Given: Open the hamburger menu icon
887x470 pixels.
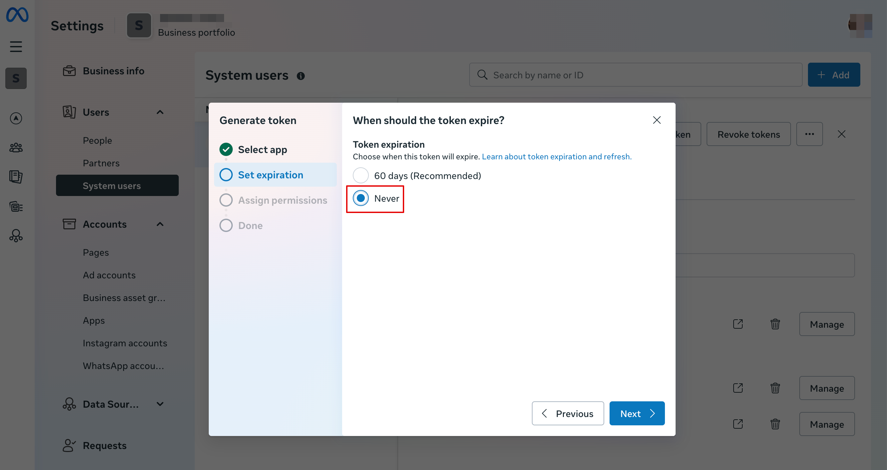Looking at the screenshot, I should click(16, 46).
